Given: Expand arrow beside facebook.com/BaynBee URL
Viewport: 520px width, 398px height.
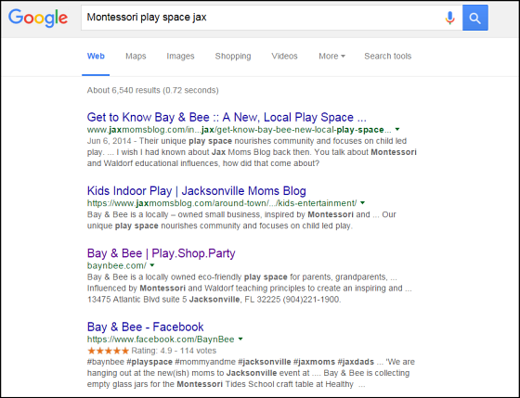Looking at the screenshot, I should [240, 339].
